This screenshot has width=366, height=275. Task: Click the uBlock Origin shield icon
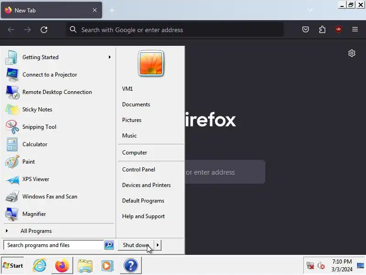(339, 29)
